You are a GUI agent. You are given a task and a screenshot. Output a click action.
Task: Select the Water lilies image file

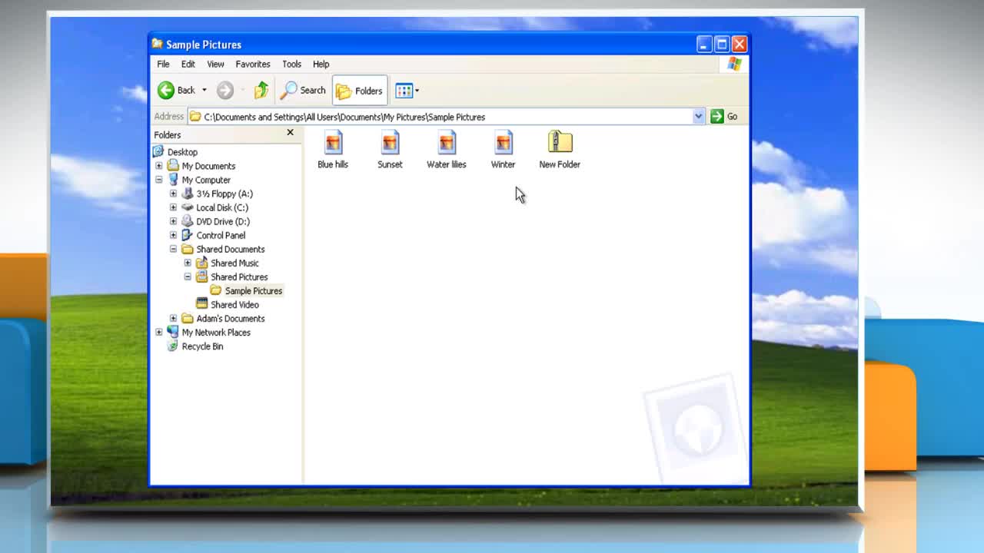pyautogui.click(x=447, y=150)
